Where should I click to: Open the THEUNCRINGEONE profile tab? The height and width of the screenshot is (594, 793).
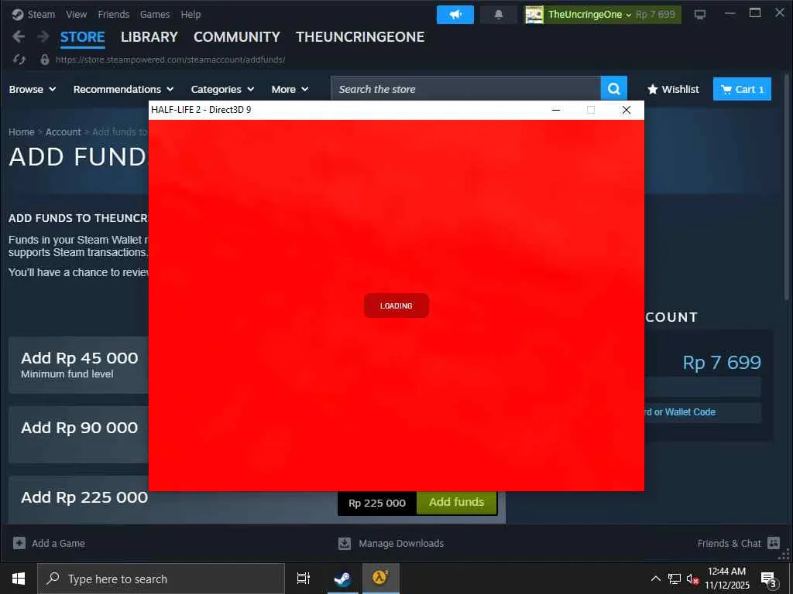click(360, 37)
